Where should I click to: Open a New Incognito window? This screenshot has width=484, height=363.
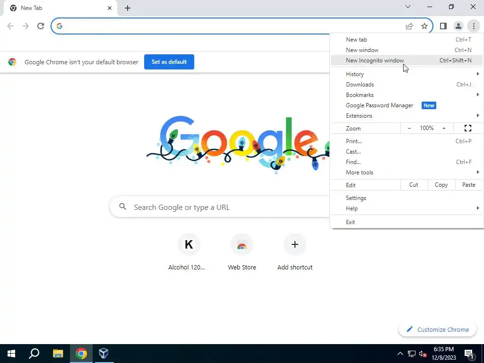(x=406, y=60)
